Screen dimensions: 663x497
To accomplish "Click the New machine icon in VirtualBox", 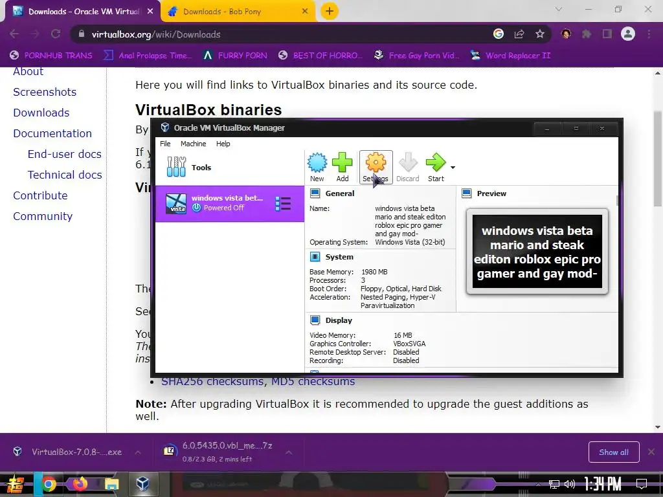I will click(317, 168).
